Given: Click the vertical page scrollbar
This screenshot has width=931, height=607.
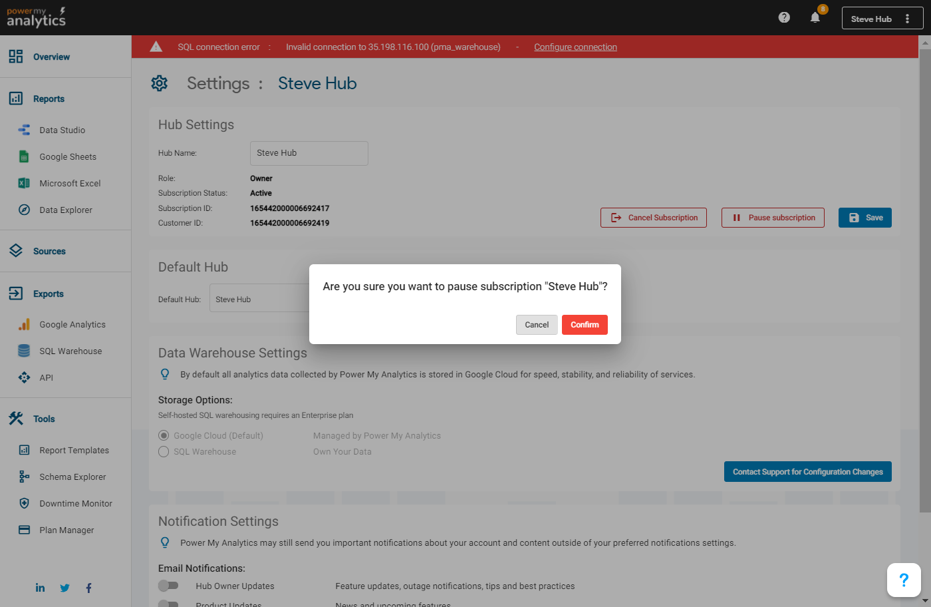Looking at the screenshot, I should pos(924,266).
